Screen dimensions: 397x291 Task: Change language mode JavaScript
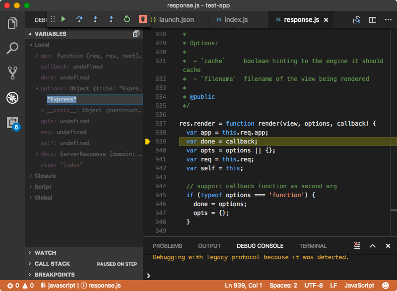tap(359, 286)
